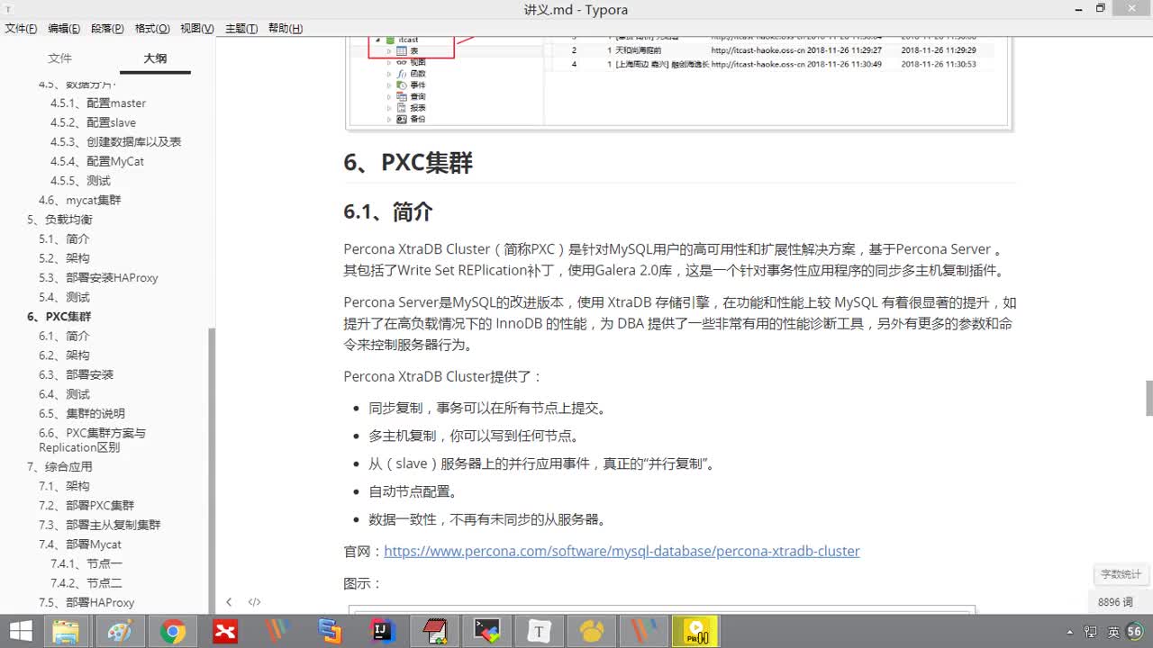The image size is (1153, 648).
Task: Select 5.2、架构 in the outline
Action: tap(64, 258)
